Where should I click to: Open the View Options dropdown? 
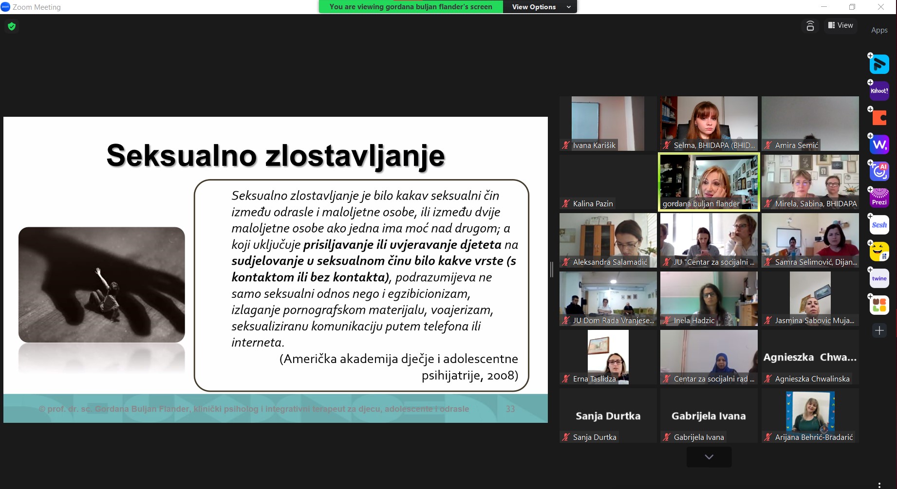click(x=541, y=7)
